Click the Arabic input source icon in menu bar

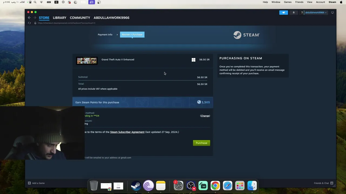[x=56, y=2]
